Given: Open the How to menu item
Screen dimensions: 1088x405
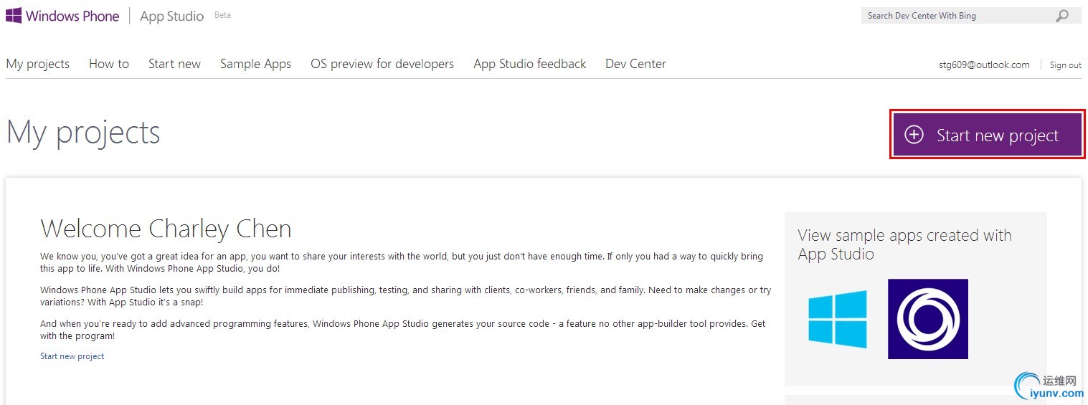Looking at the screenshot, I should (x=109, y=64).
